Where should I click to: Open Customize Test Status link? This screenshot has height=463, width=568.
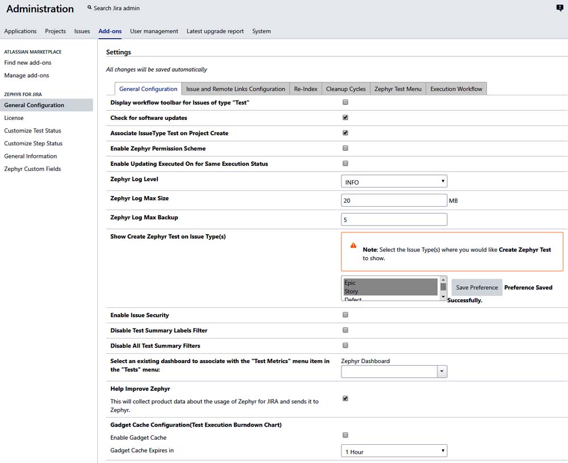32,131
